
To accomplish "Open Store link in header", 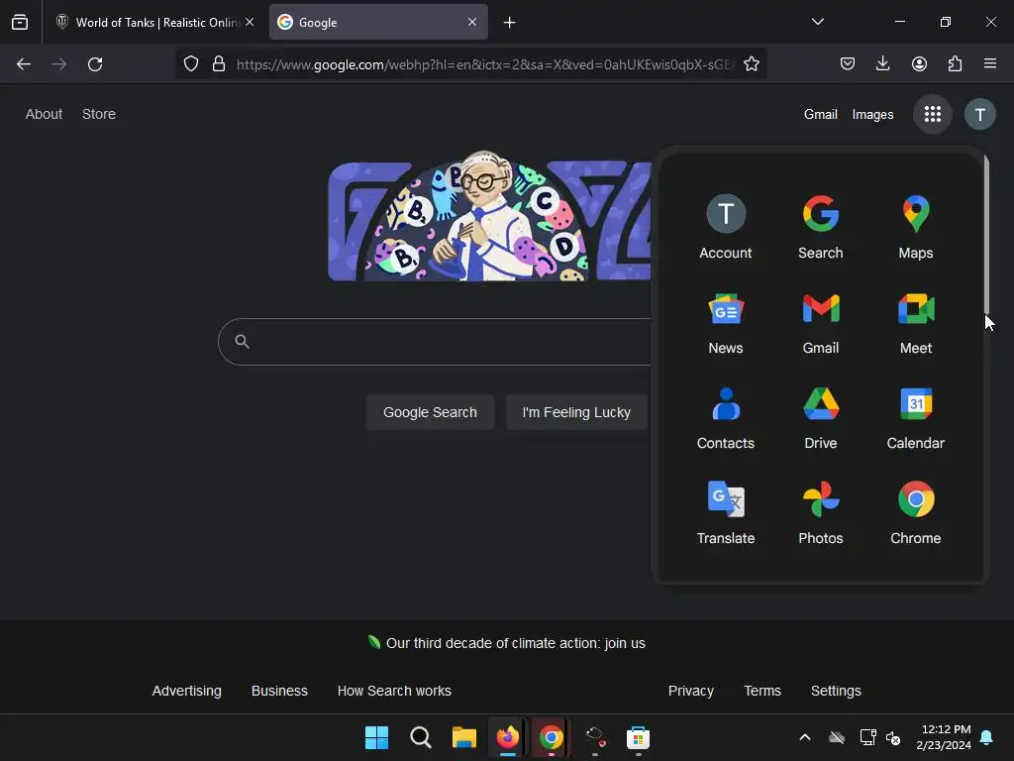I will [x=99, y=114].
